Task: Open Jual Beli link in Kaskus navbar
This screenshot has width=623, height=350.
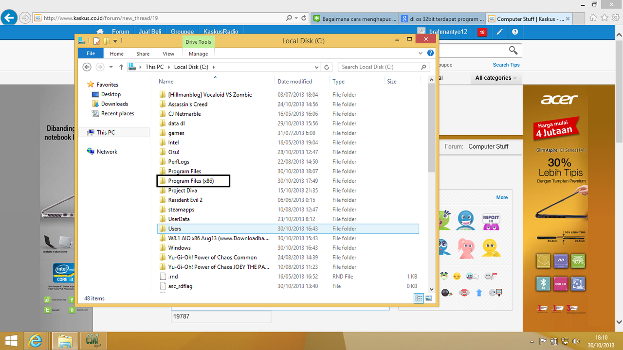Action: pos(150,32)
